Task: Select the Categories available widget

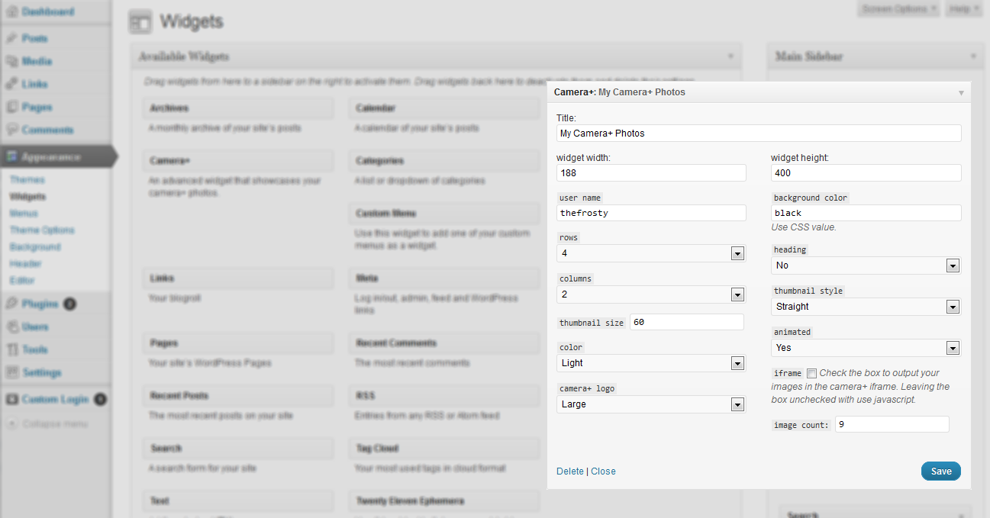Action: tap(444, 161)
